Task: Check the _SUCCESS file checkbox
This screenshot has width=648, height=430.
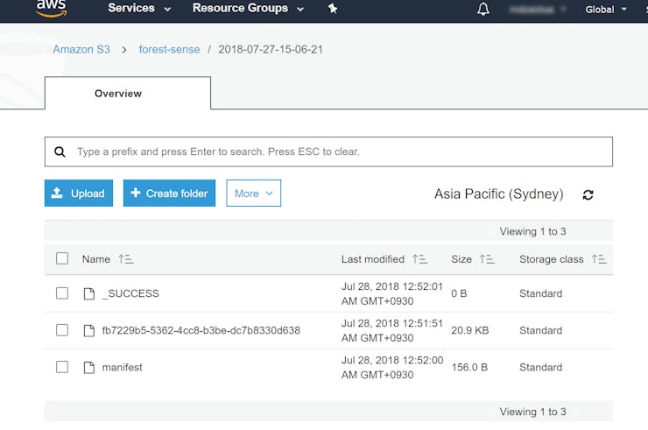Action: [62, 293]
